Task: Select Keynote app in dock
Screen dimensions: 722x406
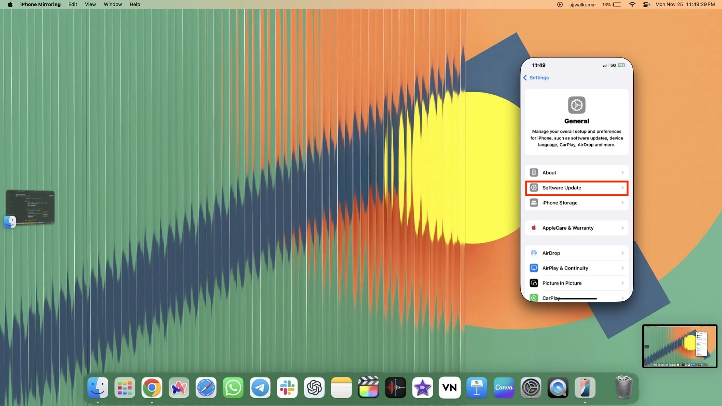Action: 476,387
